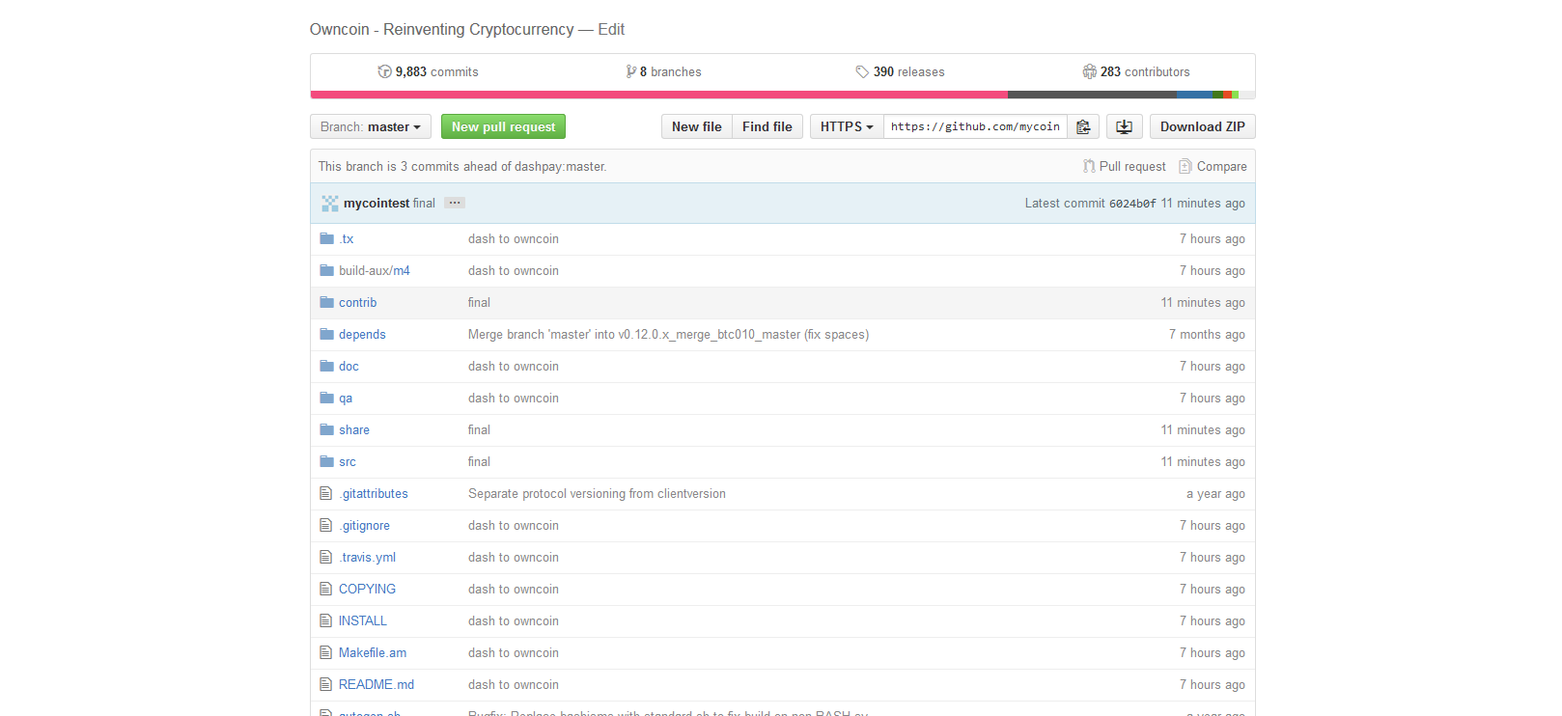Open the Merge branch 'master' commit message
The width and height of the screenshot is (1562, 716).
point(668,334)
